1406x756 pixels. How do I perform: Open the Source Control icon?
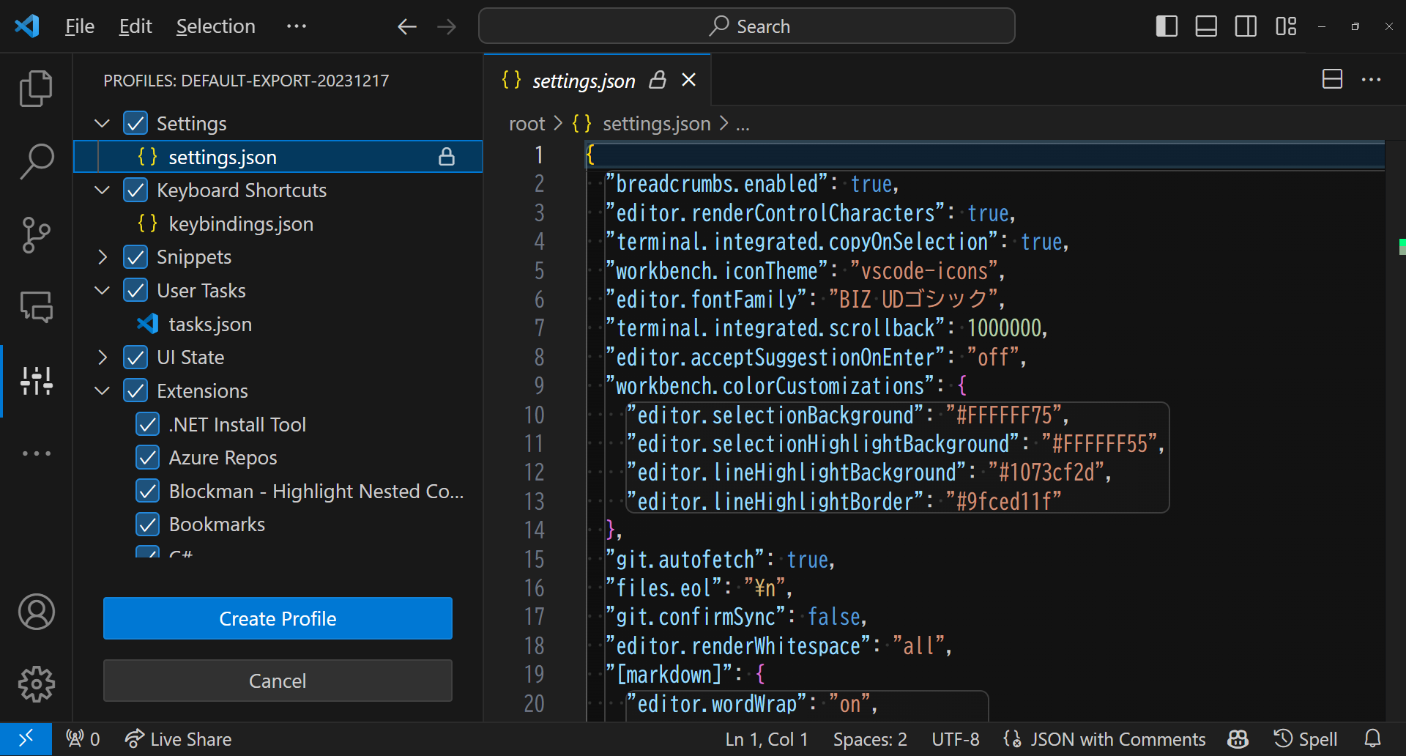pos(35,234)
